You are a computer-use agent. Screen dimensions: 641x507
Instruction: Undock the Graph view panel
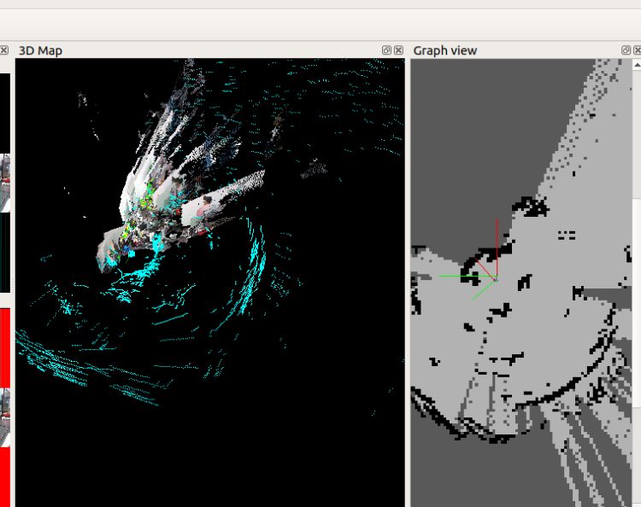coord(625,50)
